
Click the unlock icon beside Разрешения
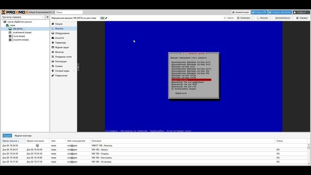tap(53, 76)
